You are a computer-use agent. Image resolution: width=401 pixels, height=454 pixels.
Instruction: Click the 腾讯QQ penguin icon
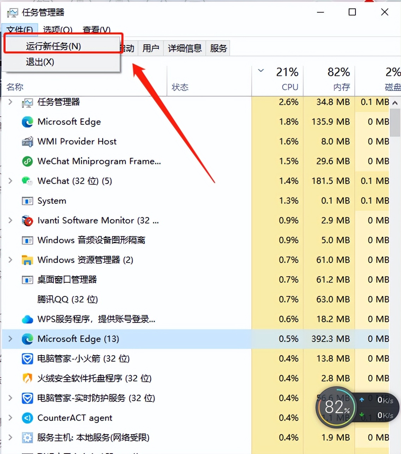(x=28, y=299)
